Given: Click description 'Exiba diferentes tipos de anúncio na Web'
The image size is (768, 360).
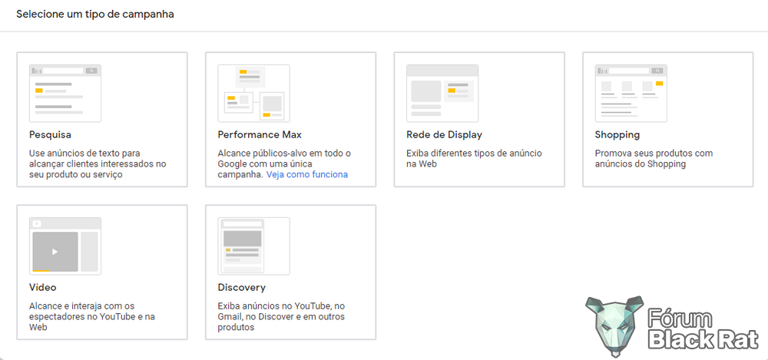Looking at the screenshot, I should [x=474, y=158].
